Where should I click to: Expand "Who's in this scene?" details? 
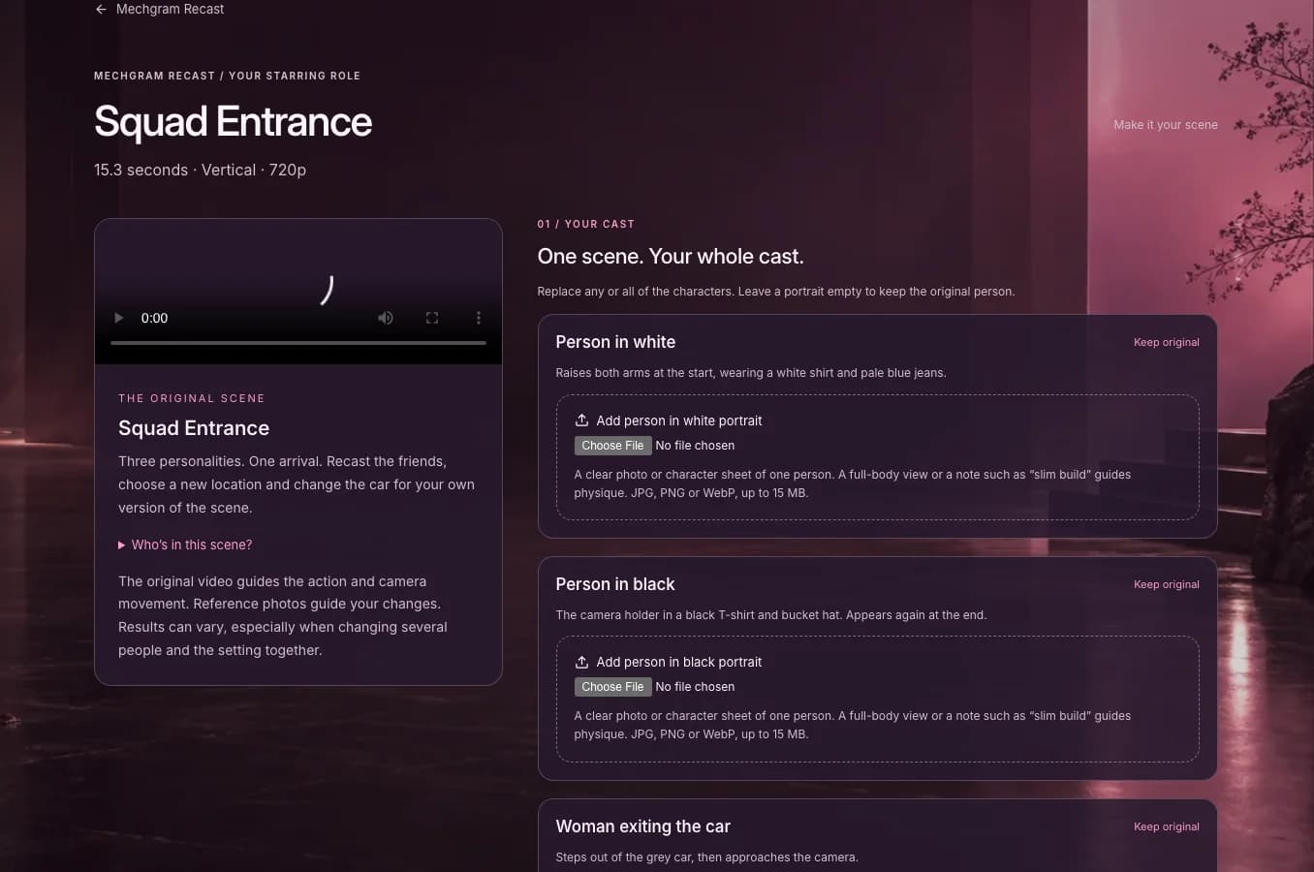tap(185, 545)
